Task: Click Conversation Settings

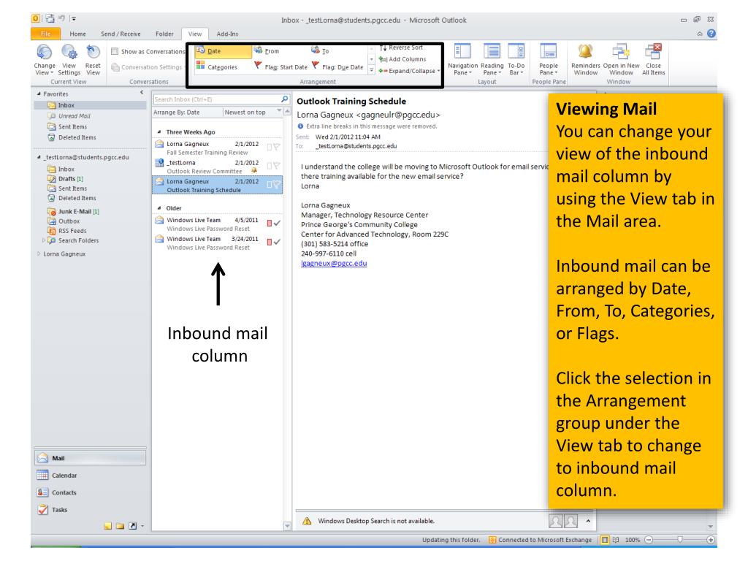Action: pyautogui.click(x=146, y=67)
